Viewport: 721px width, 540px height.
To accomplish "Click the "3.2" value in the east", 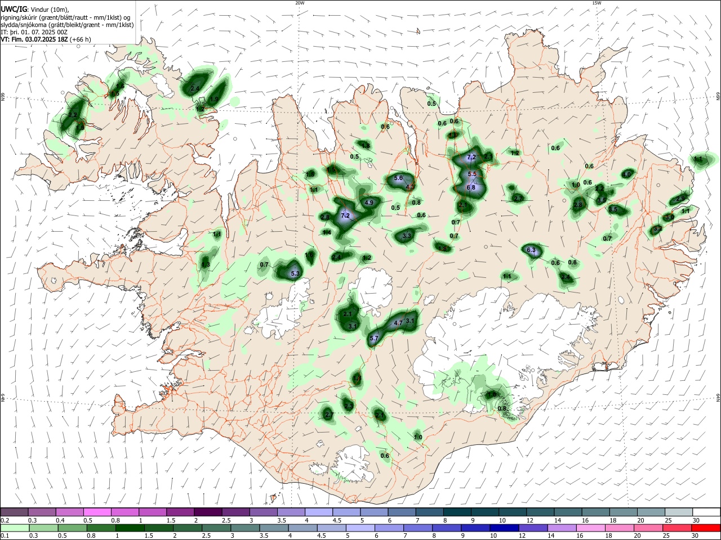I will pos(657,229).
